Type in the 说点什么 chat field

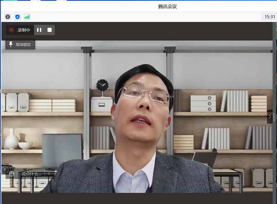[31, 173]
